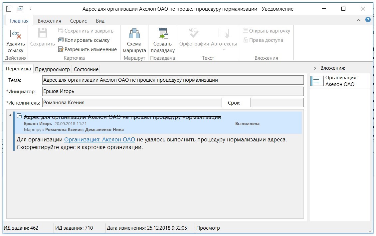This screenshot has width=376, height=236.
Task: Click the sender line Ершов Игорь 20.09.2018
Action: tap(55, 123)
